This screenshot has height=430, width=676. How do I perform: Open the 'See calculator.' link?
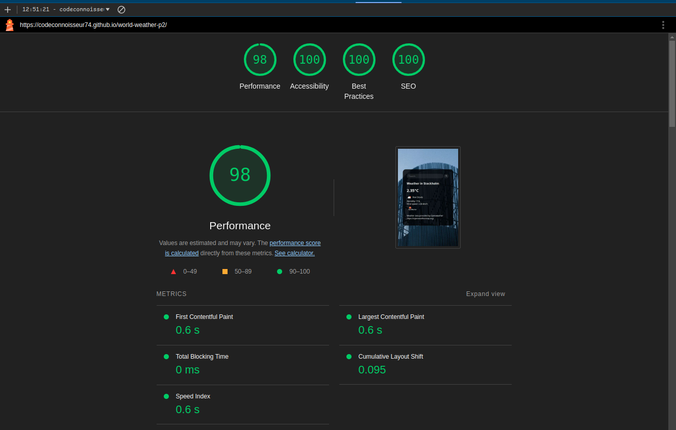(294, 253)
